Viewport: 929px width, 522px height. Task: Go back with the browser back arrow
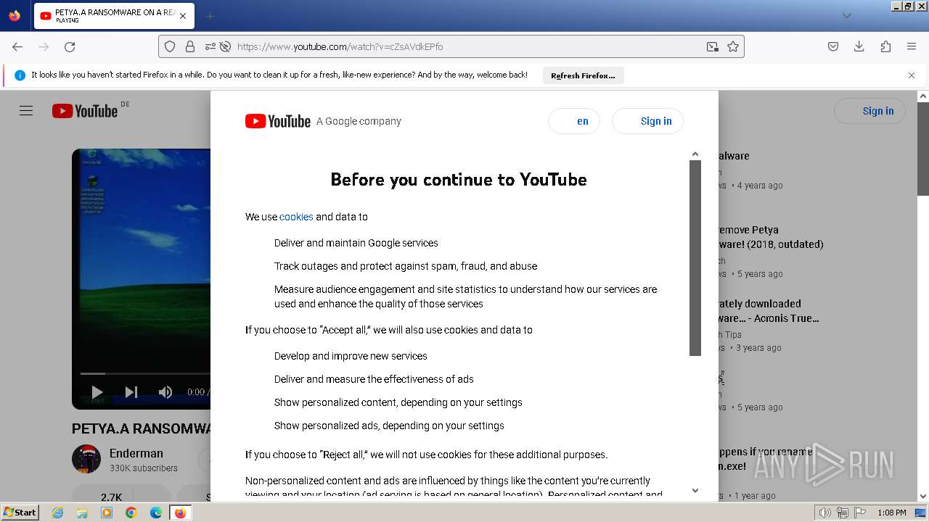17,46
